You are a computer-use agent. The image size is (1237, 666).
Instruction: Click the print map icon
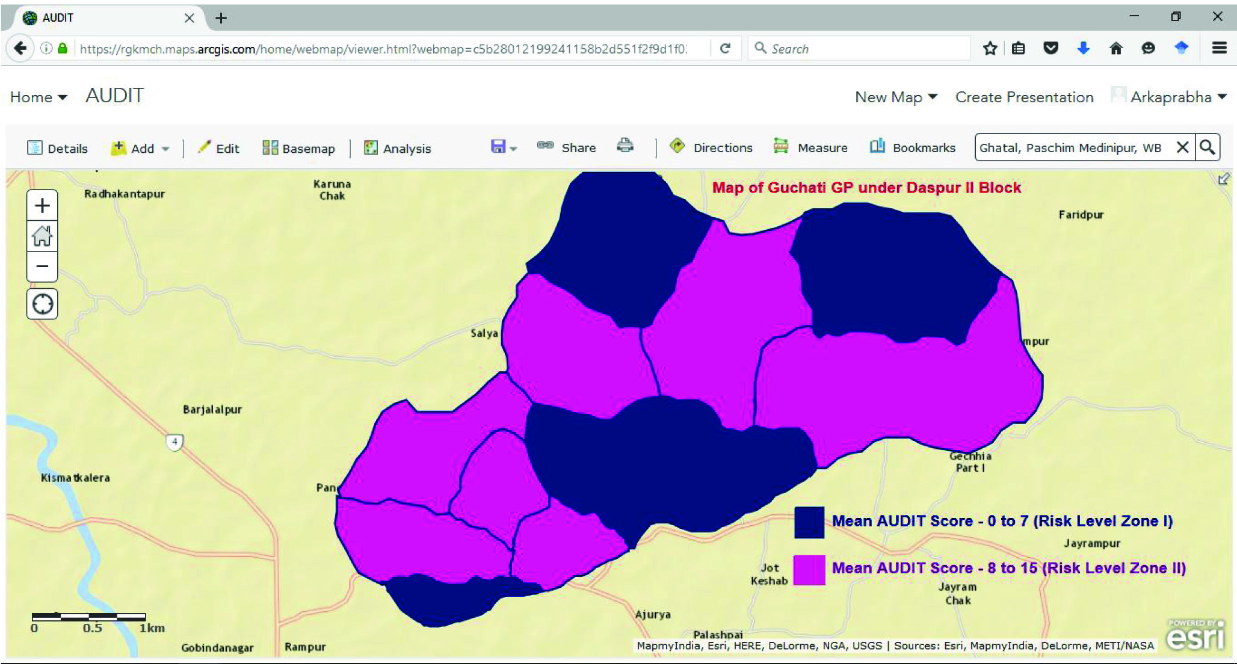click(625, 146)
